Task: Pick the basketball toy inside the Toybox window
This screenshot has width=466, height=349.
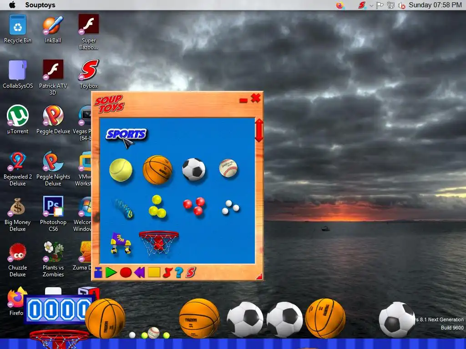Action: tap(157, 170)
